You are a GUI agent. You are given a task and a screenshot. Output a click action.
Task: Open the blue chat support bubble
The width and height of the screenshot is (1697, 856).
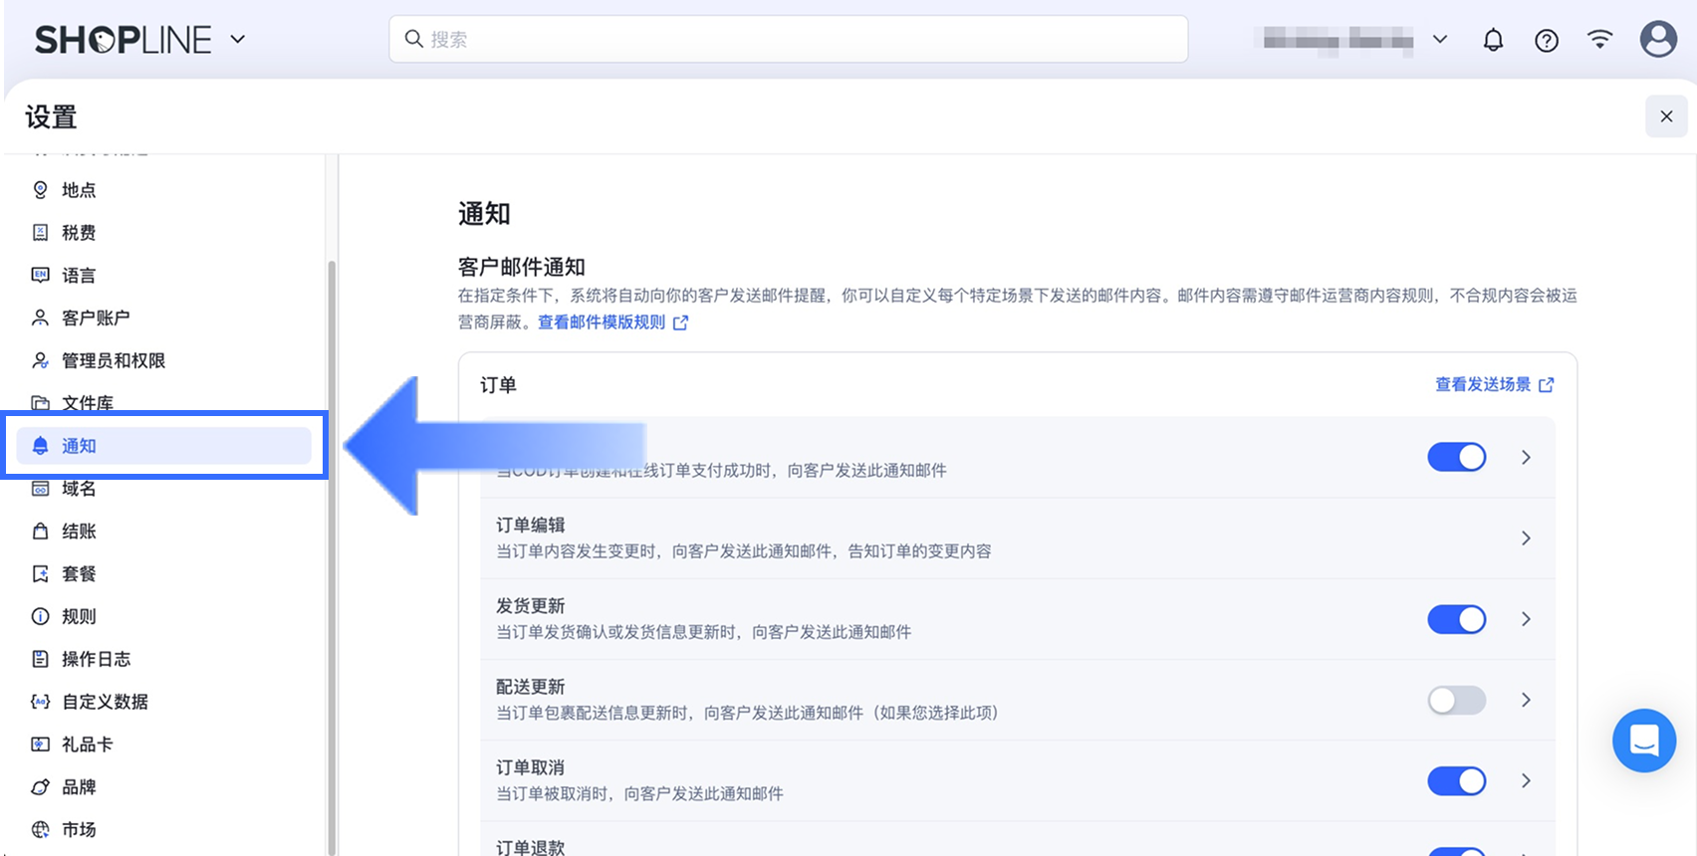click(x=1644, y=741)
